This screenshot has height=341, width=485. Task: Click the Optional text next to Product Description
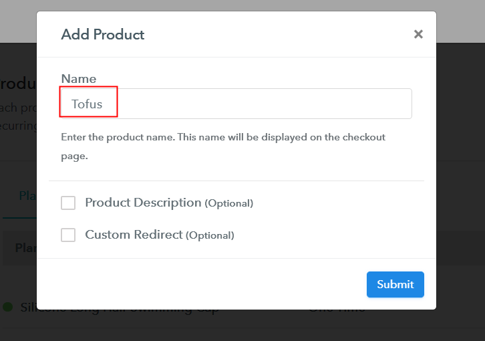click(x=228, y=204)
